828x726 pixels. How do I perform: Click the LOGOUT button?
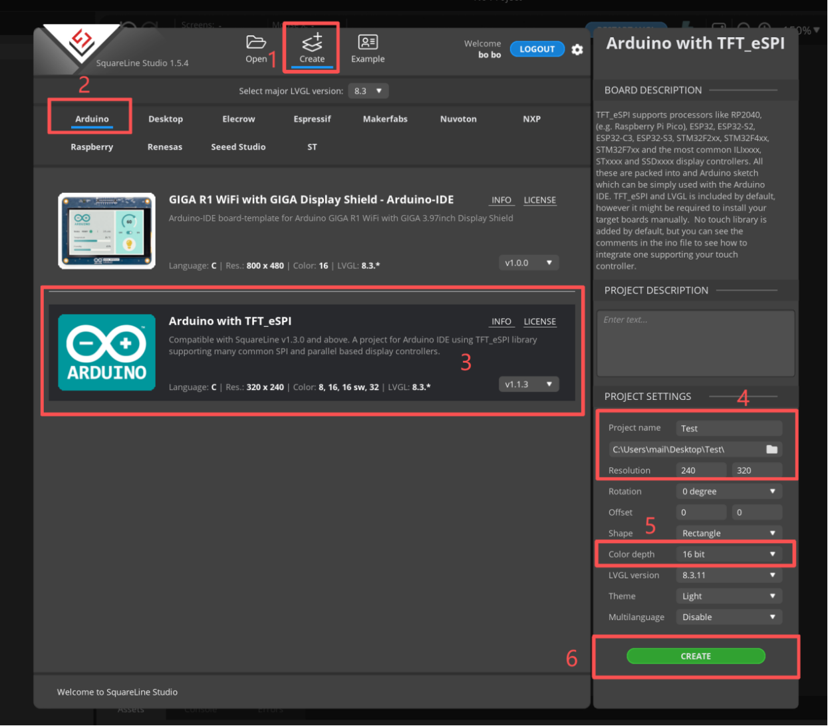pyautogui.click(x=537, y=49)
